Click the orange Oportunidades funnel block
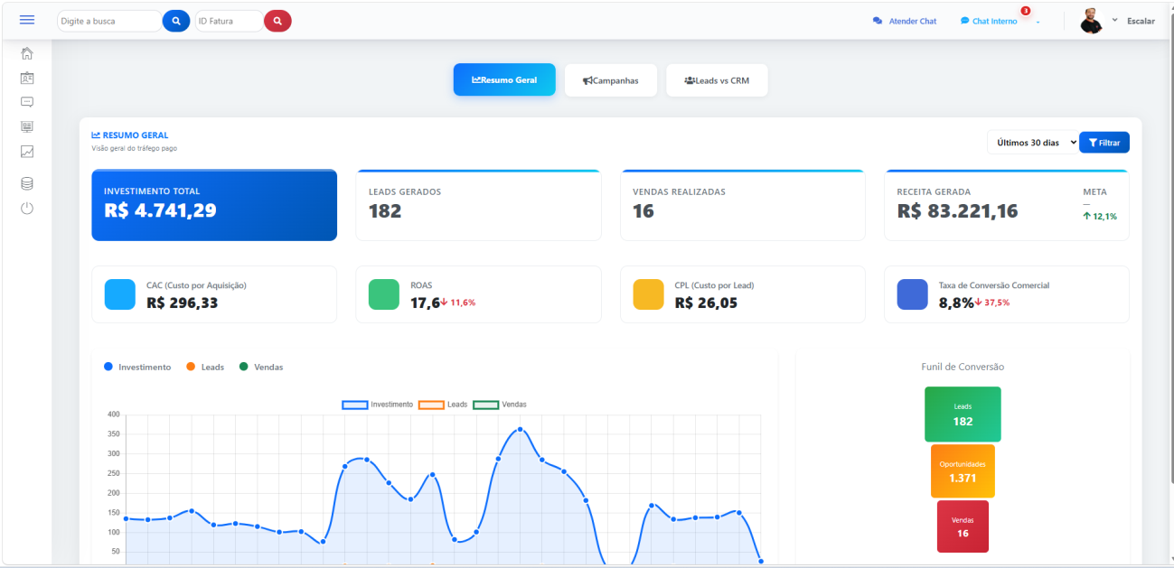The width and height of the screenshot is (1174, 568). click(x=963, y=471)
